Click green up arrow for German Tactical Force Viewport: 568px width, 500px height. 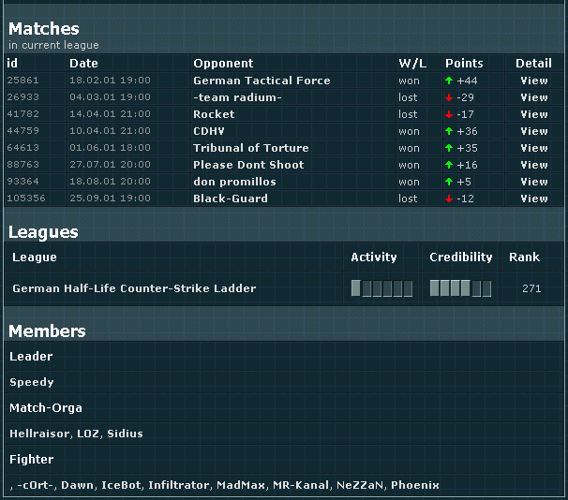(449, 81)
